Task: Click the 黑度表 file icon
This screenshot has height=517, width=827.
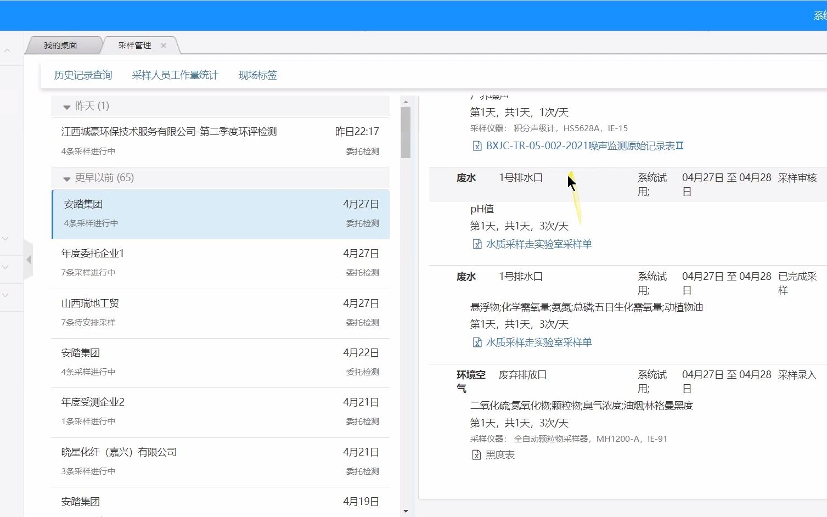Action: pos(477,455)
